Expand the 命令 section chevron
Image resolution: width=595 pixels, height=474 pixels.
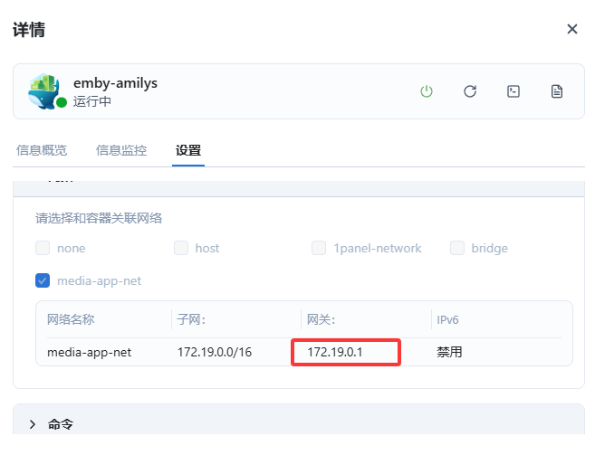(x=34, y=424)
